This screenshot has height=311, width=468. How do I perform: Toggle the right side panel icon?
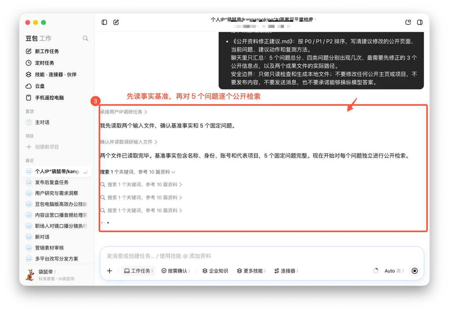click(420, 22)
